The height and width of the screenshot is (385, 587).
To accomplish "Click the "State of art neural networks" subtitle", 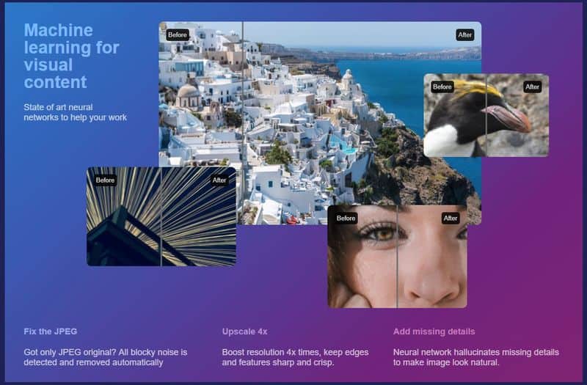I will (75, 112).
